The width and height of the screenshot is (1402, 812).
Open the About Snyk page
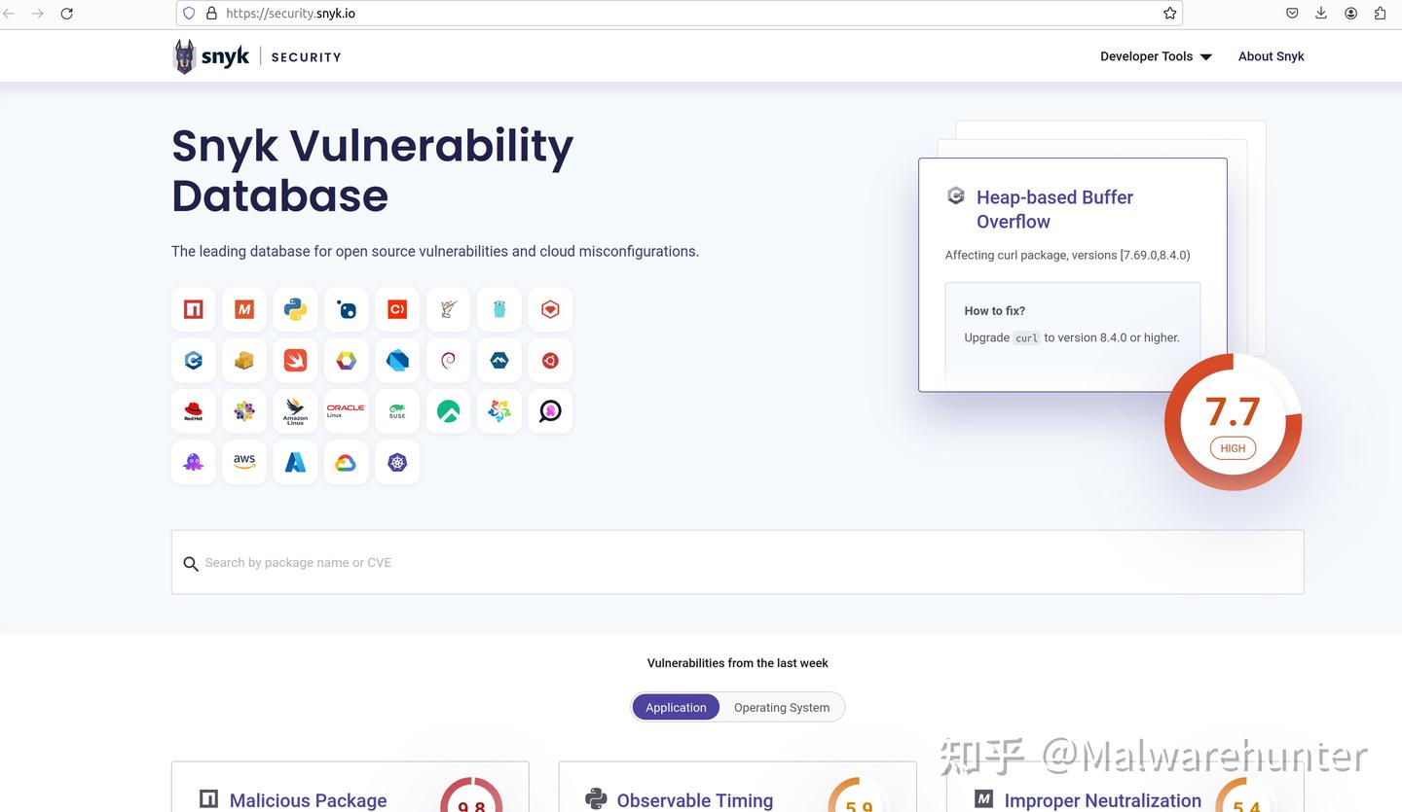coord(1271,56)
